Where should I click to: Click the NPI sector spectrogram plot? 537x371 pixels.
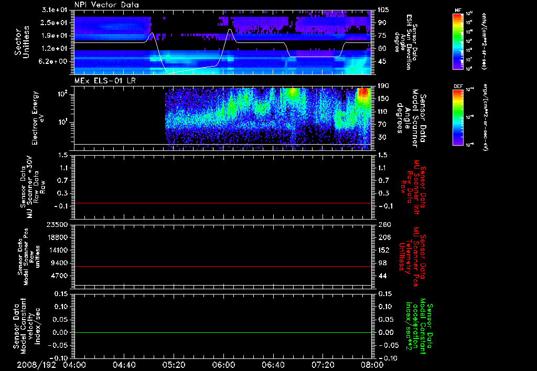(222, 42)
